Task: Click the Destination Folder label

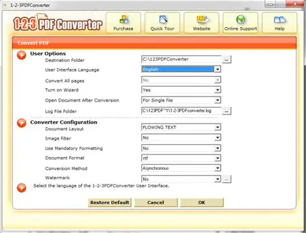Action: coord(65,61)
